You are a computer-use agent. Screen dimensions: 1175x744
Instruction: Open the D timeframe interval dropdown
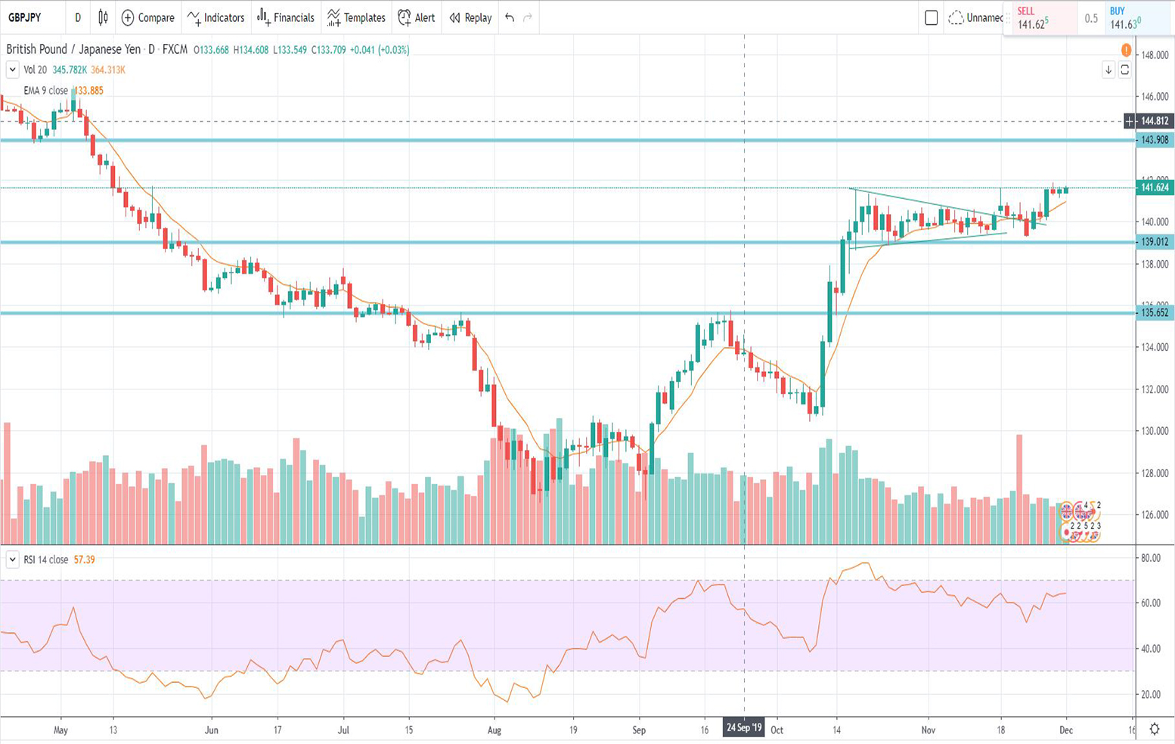coord(77,17)
